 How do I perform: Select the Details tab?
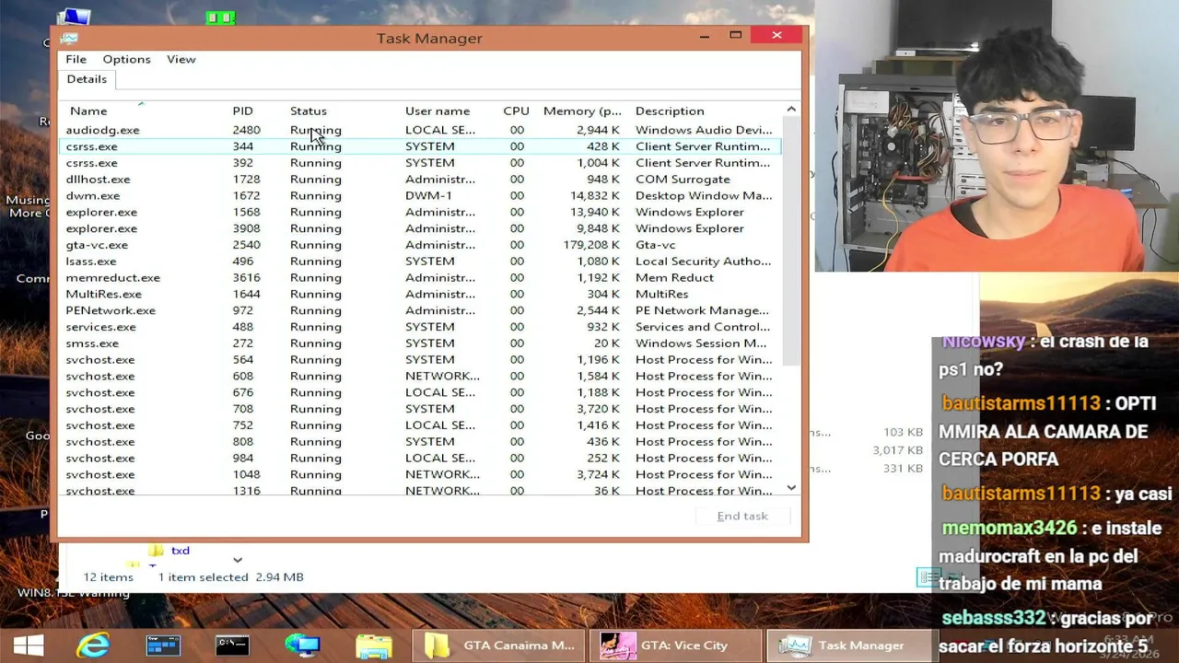tap(87, 79)
